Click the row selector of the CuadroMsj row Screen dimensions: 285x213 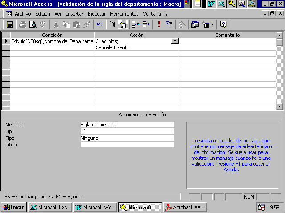click(6, 41)
